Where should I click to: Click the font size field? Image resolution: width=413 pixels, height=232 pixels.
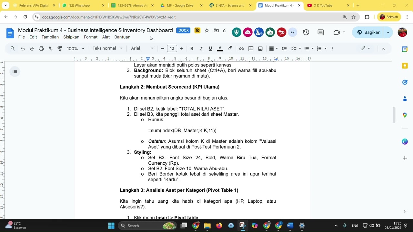(x=172, y=48)
